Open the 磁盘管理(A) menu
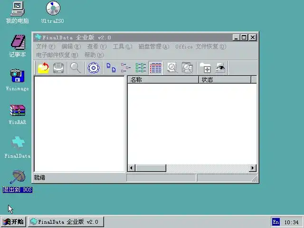This screenshot has width=304, height=228. click(x=154, y=47)
